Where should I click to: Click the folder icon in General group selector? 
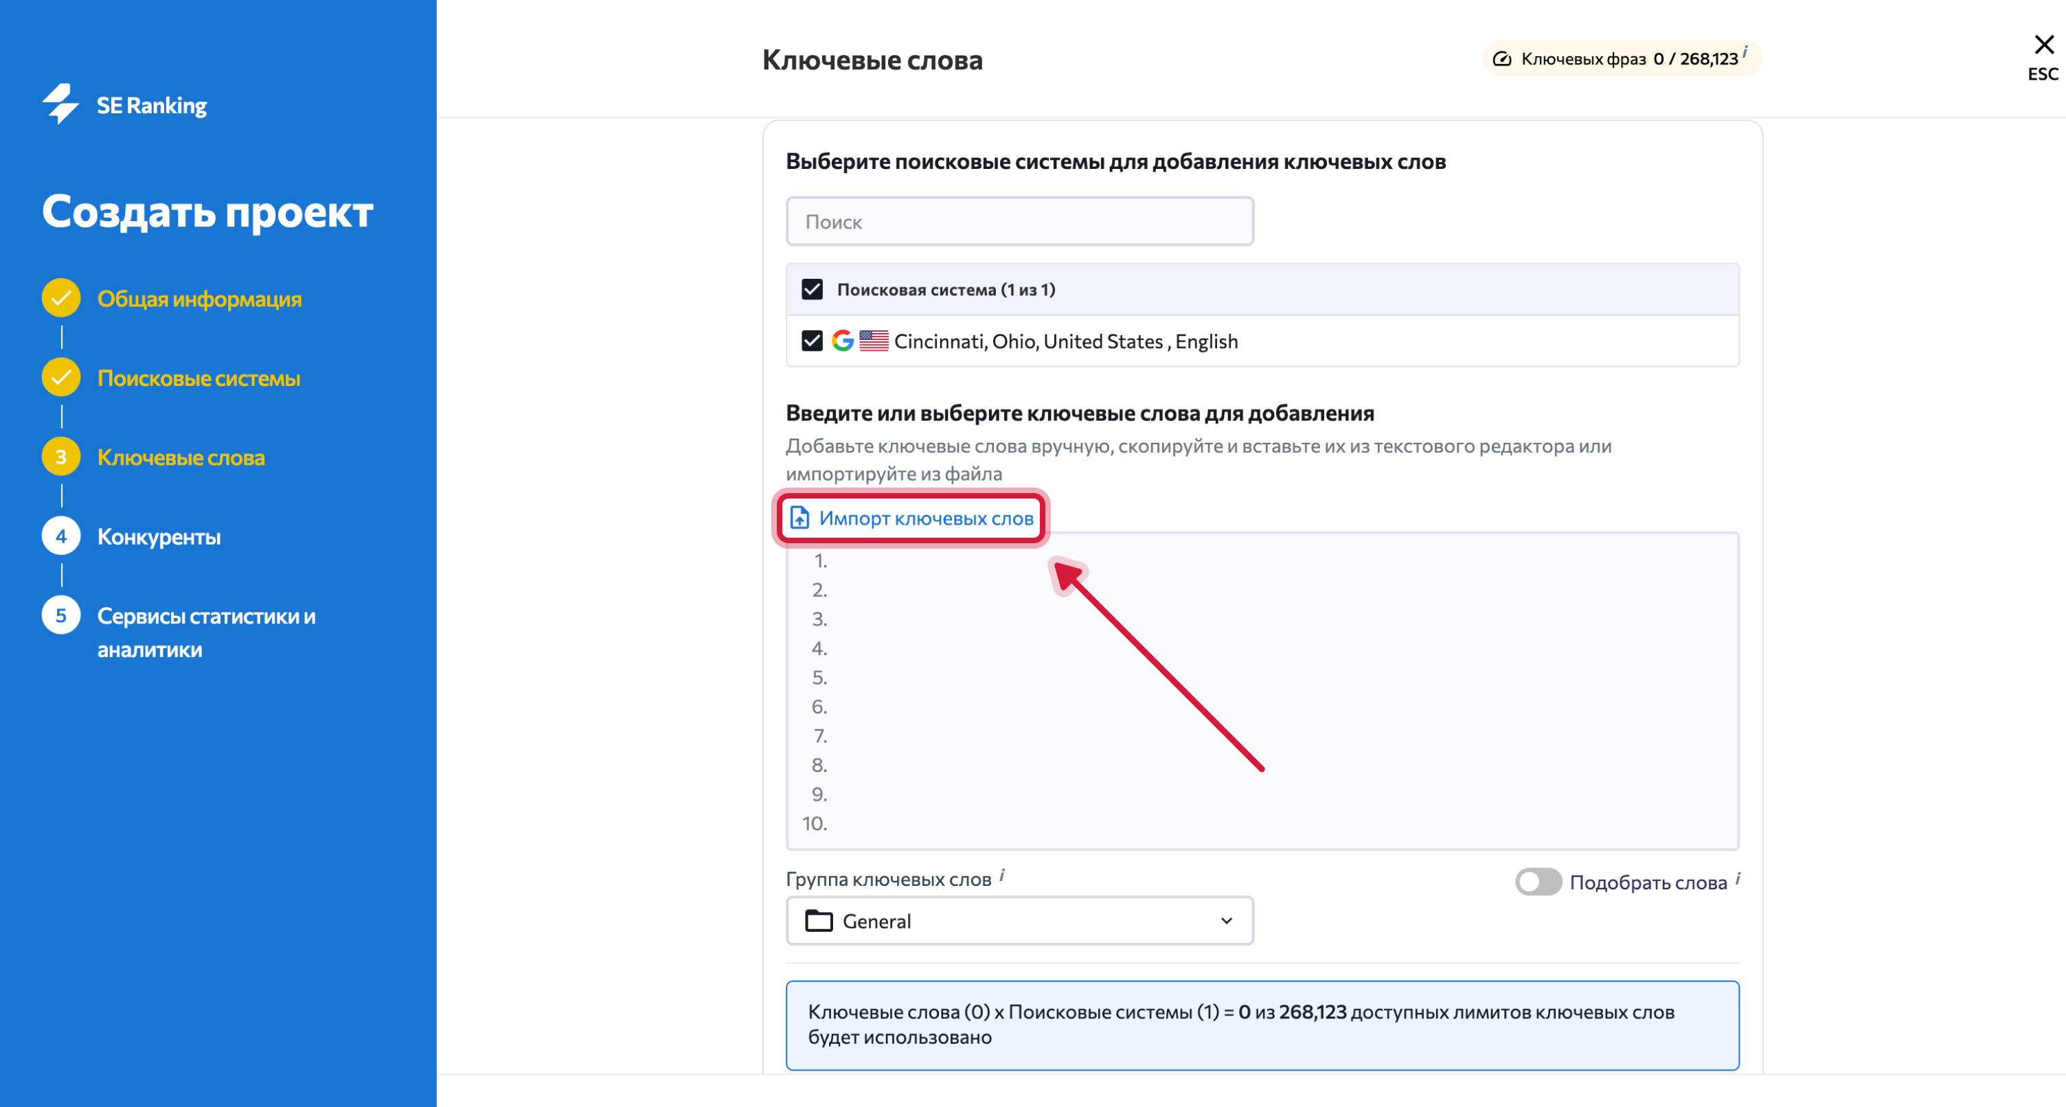pos(819,921)
